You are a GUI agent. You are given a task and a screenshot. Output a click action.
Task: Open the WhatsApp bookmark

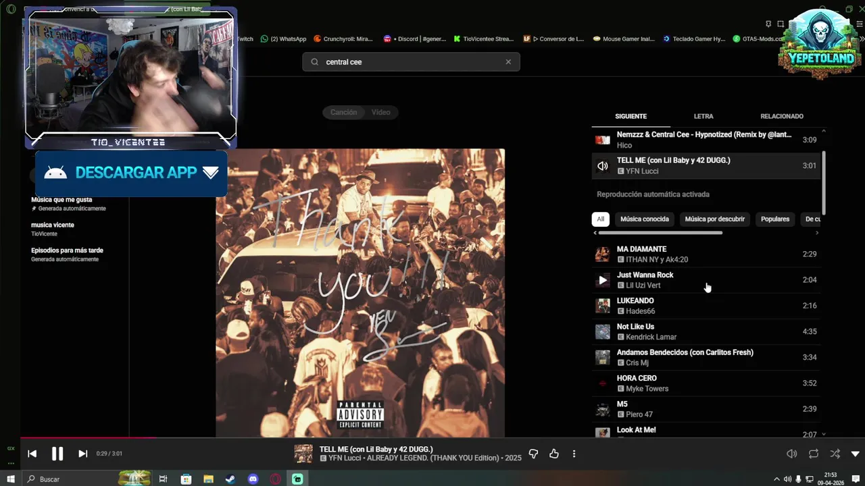click(x=283, y=39)
